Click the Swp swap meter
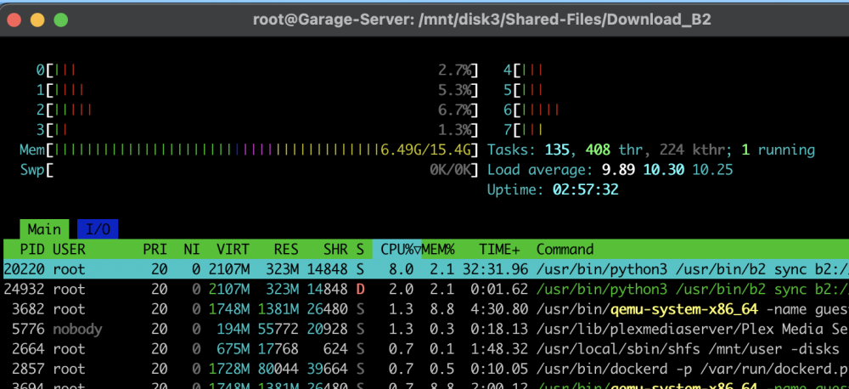The width and height of the screenshot is (849, 389). tap(249, 170)
